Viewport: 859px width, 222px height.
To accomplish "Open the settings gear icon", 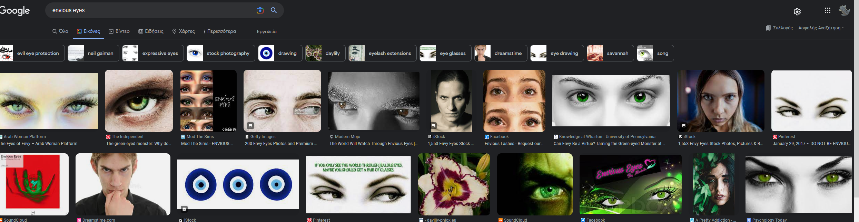I will click(797, 12).
